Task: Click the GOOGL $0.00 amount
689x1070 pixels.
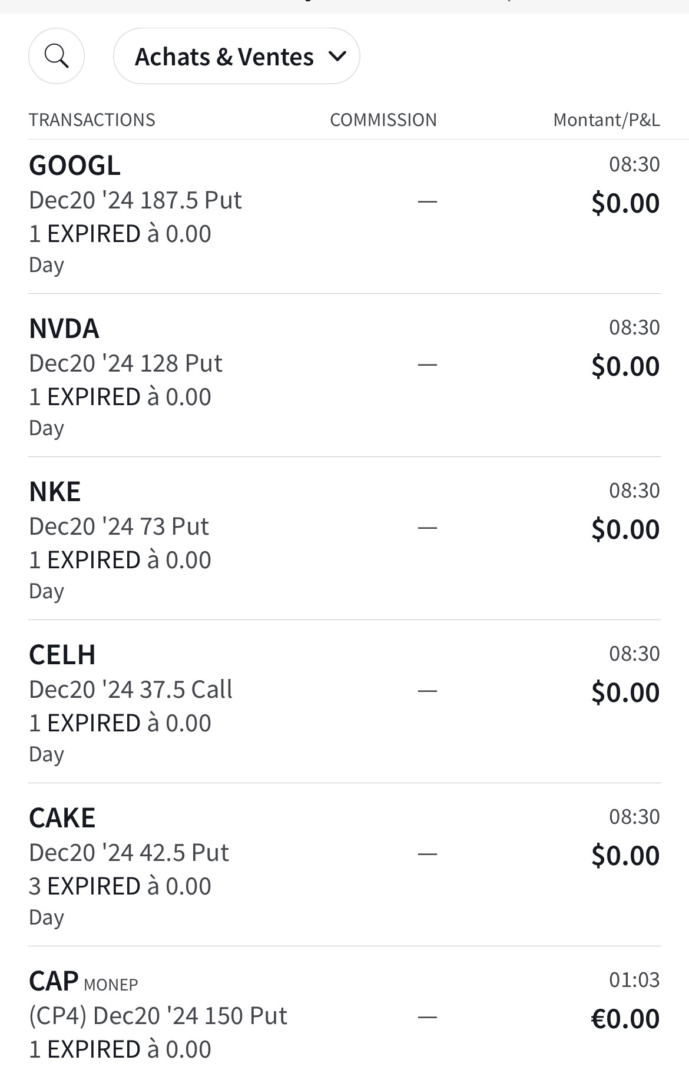Action: click(x=625, y=204)
